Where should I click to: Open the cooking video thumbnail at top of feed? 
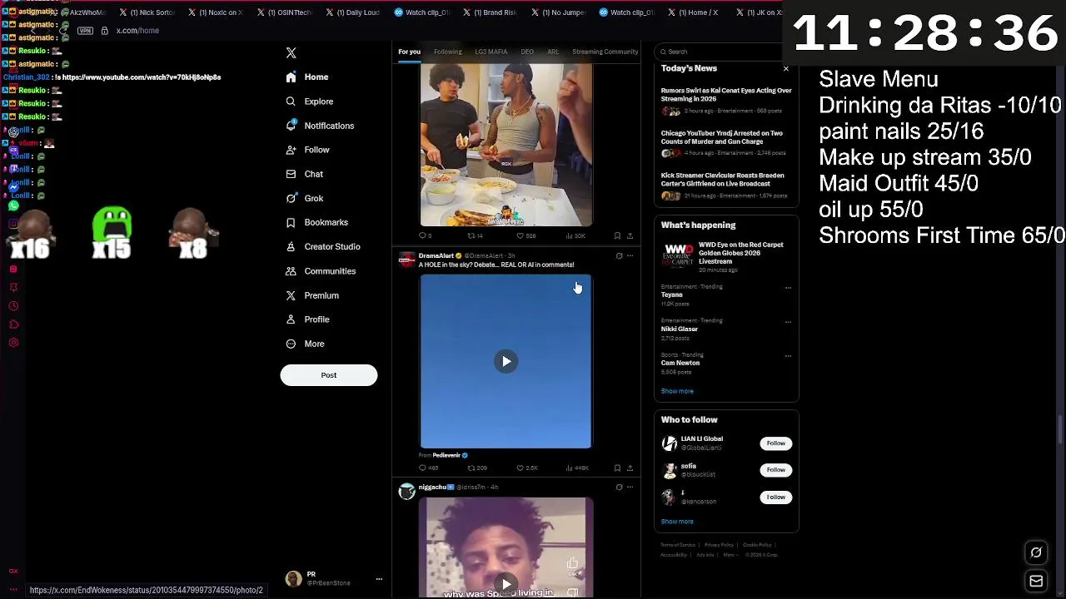point(506,146)
